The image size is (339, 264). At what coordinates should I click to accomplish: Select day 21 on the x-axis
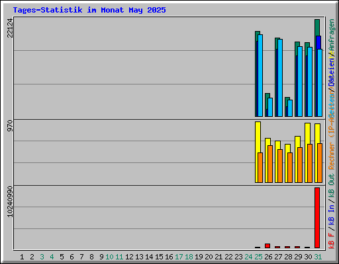point(218,257)
